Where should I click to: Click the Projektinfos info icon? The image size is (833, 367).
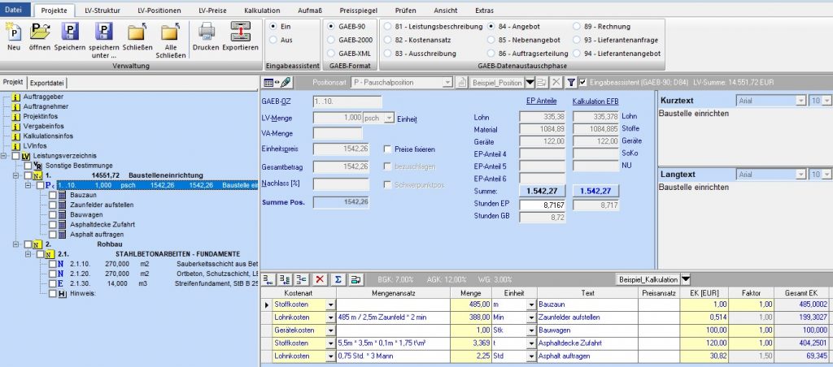(16, 117)
